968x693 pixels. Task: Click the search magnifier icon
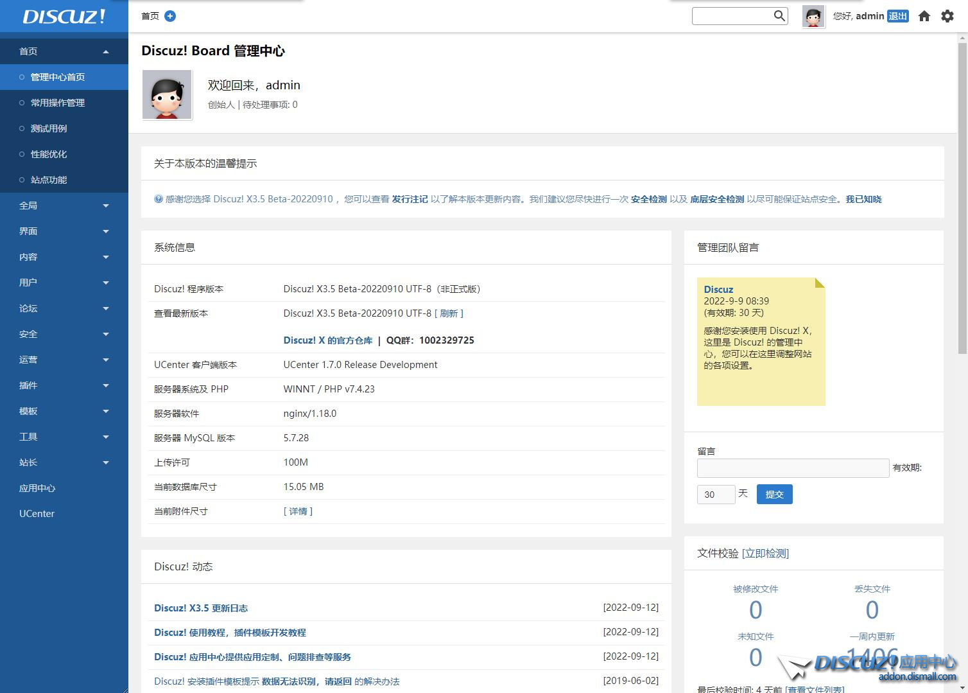pos(779,16)
